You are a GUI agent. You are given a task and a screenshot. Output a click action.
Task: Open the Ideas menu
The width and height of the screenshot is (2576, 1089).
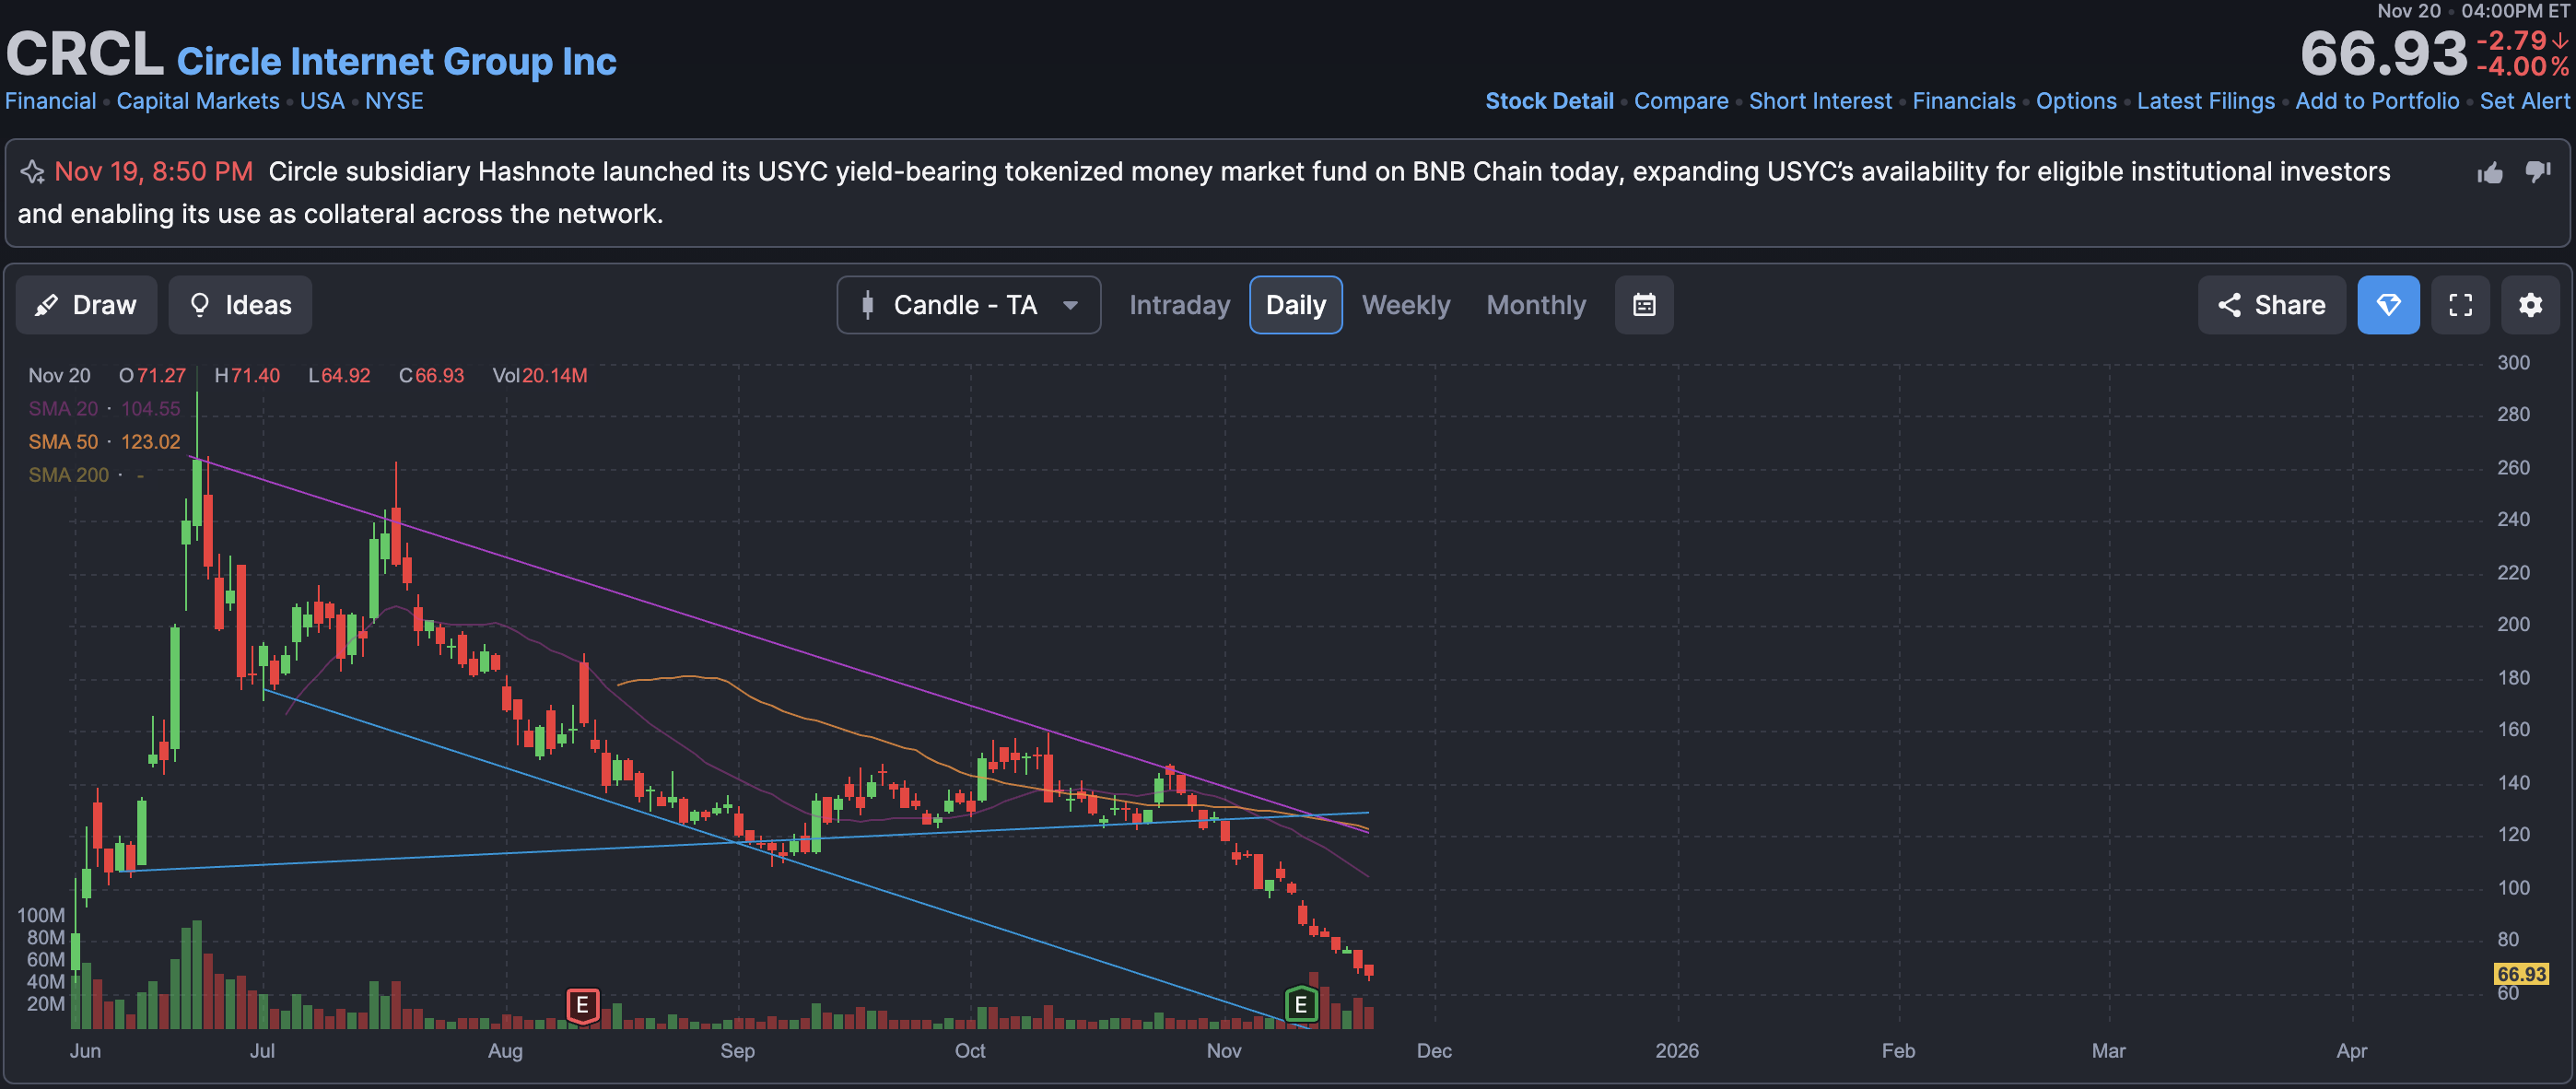(240, 305)
